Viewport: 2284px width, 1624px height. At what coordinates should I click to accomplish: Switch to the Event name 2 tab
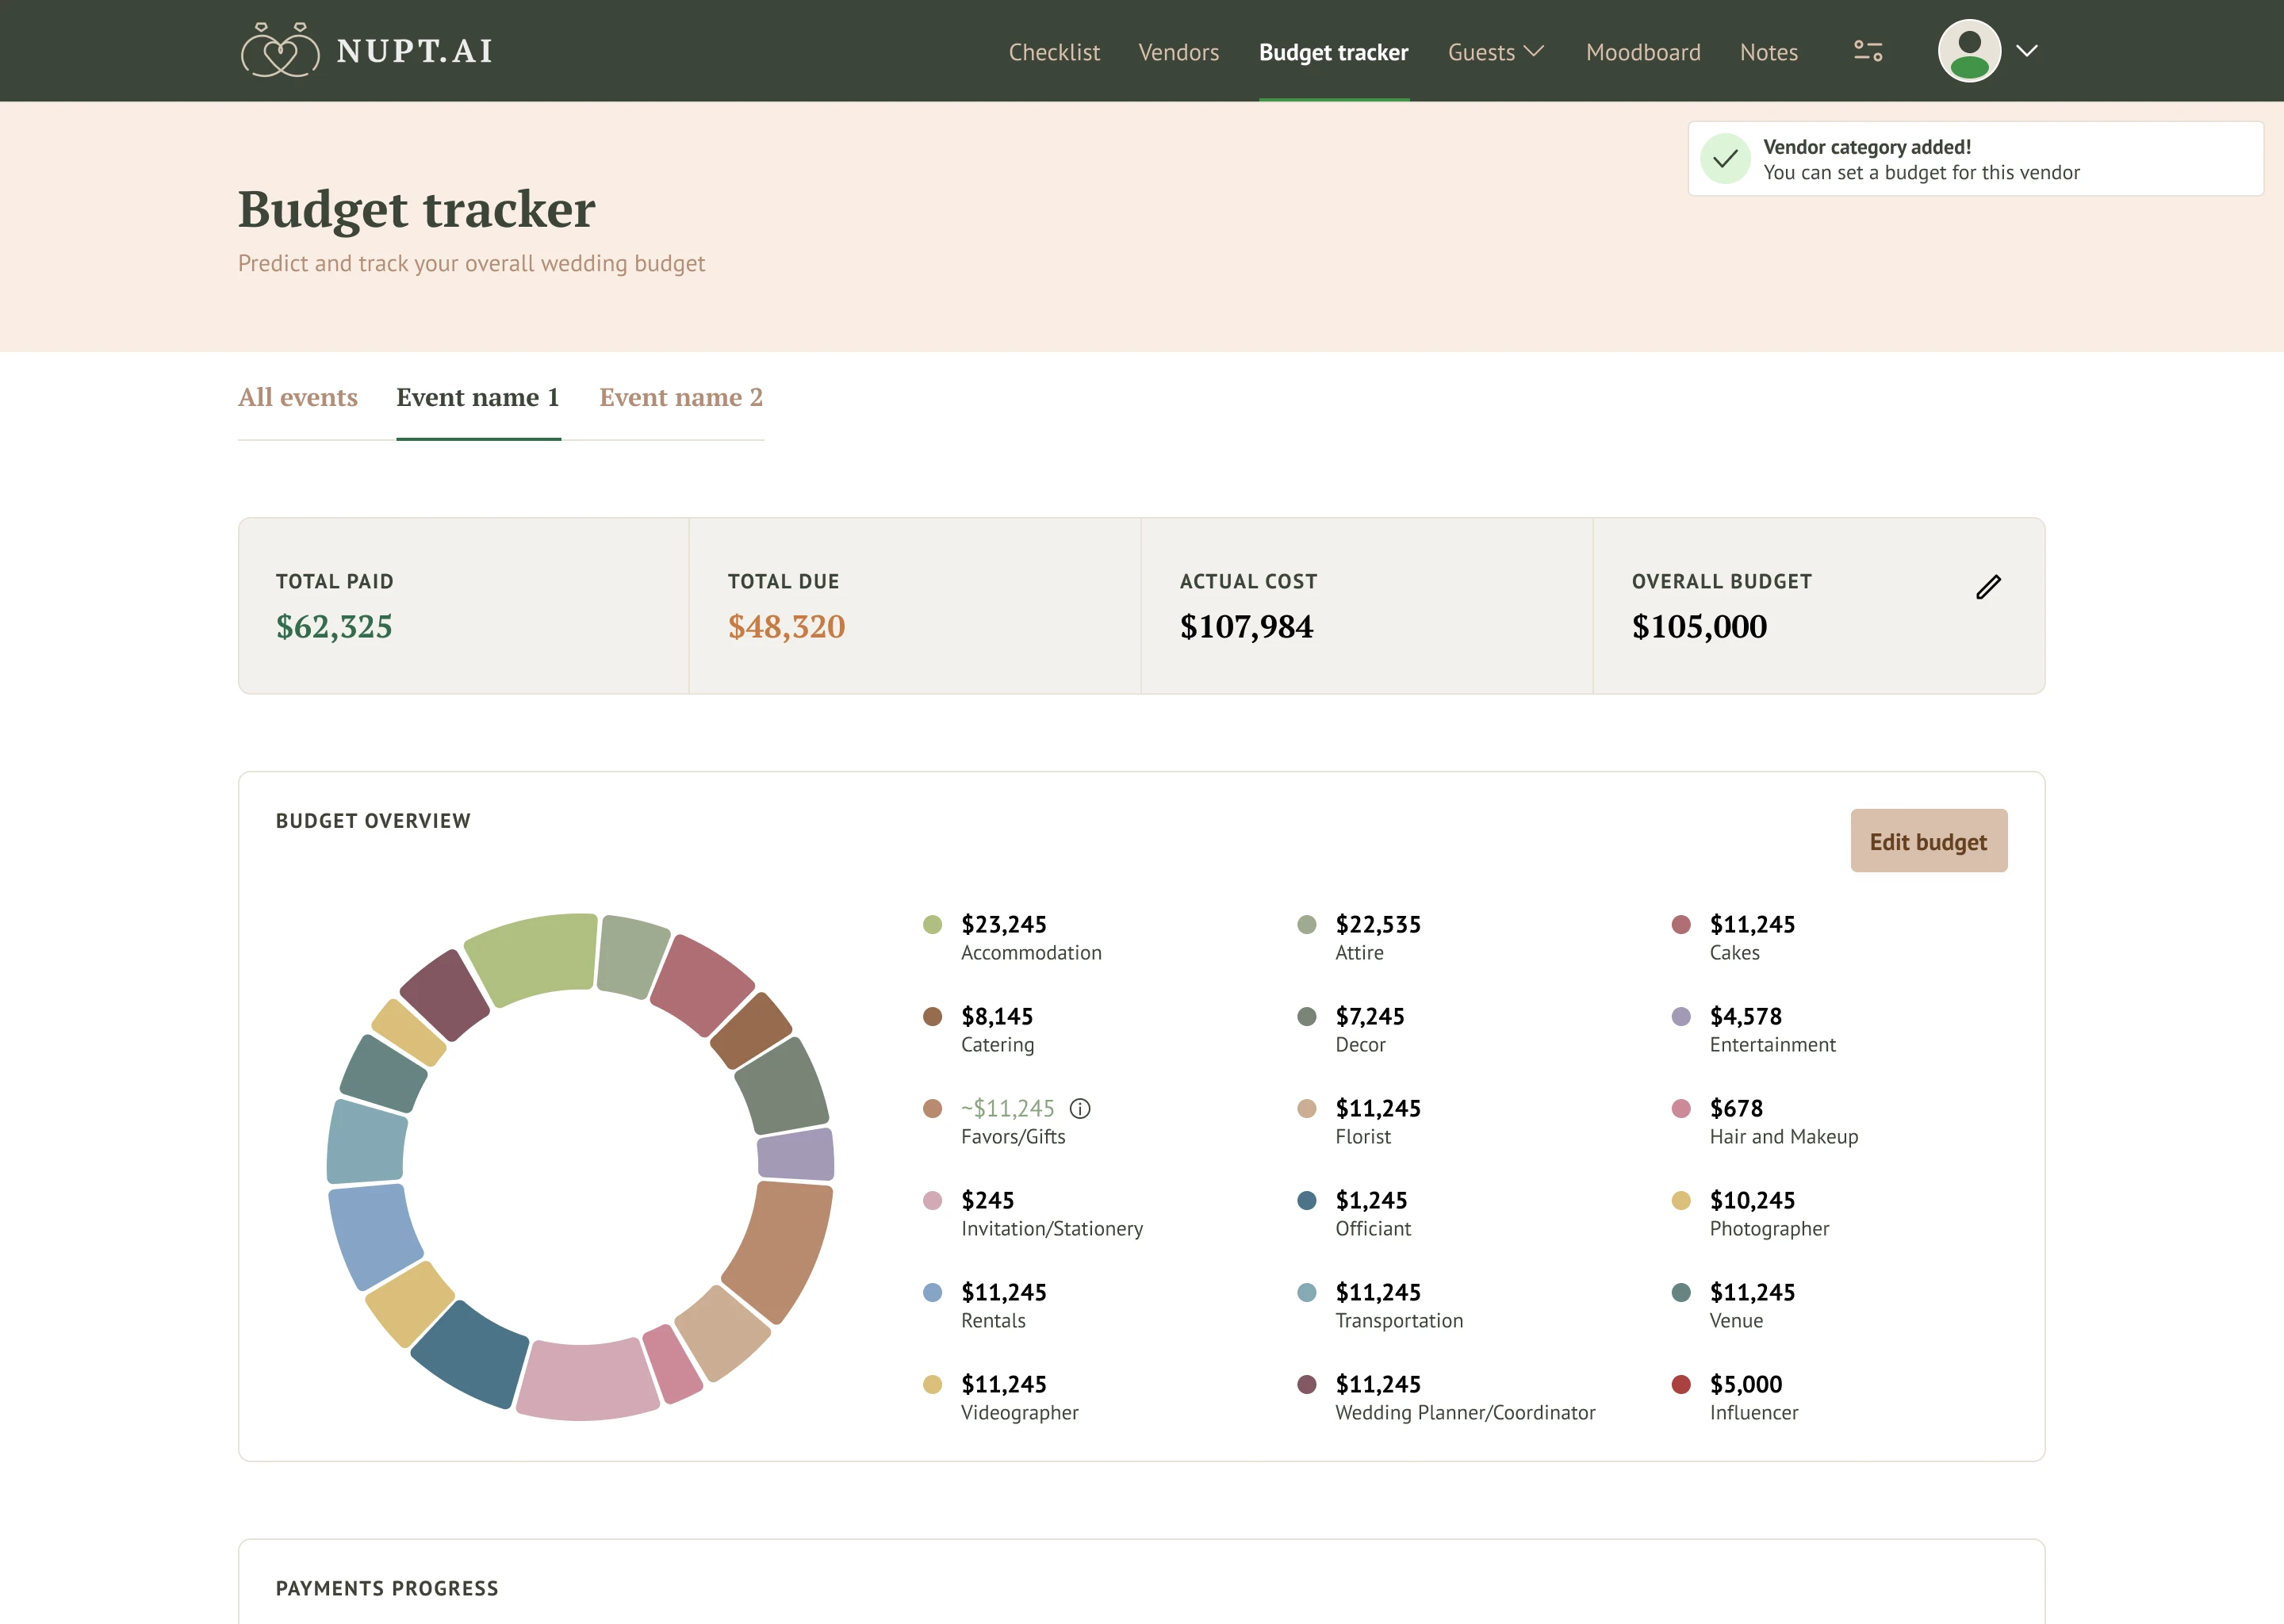coord(680,397)
